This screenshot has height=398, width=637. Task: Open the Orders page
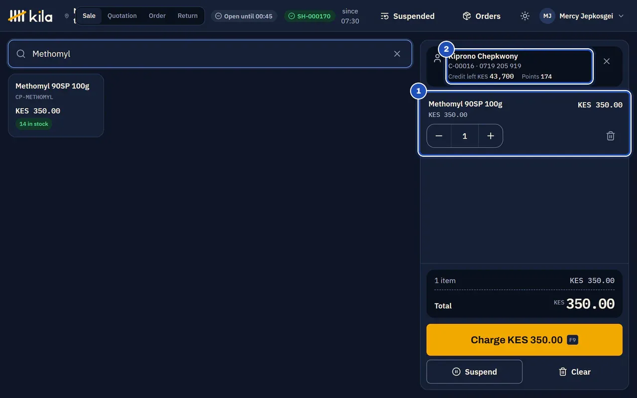point(481,16)
